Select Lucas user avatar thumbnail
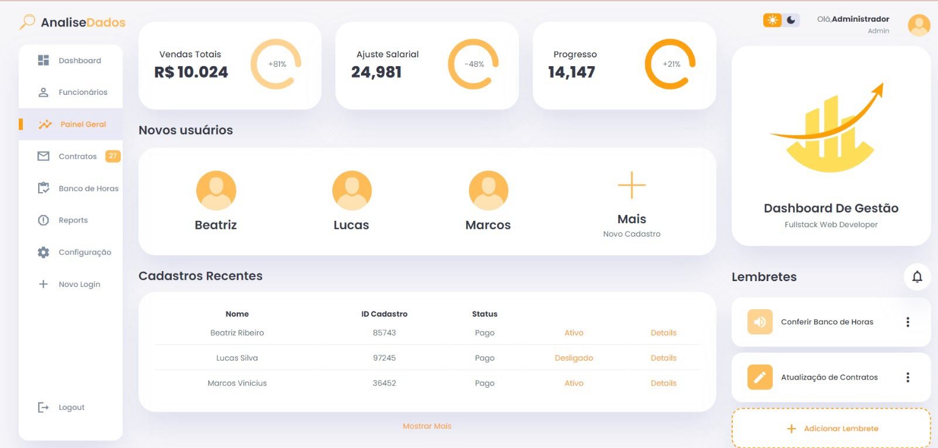This screenshot has height=448, width=938. (352, 190)
